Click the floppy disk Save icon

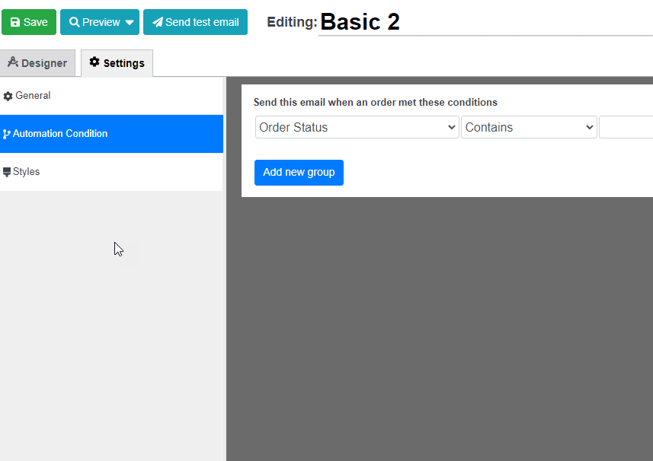15,22
